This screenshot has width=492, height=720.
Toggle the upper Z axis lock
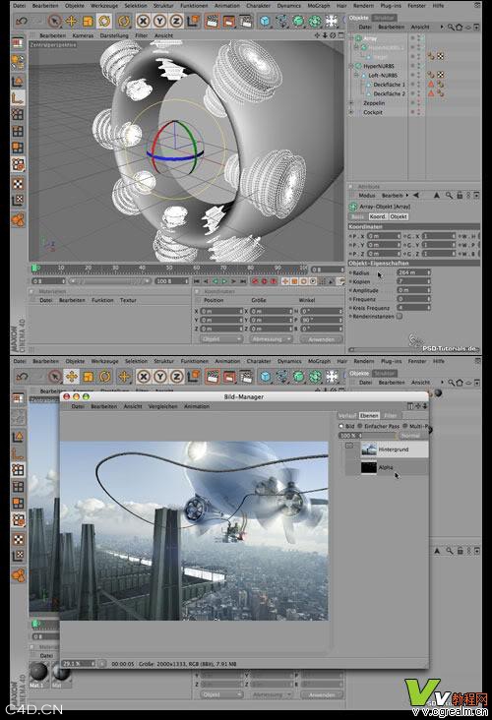click(x=176, y=21)
